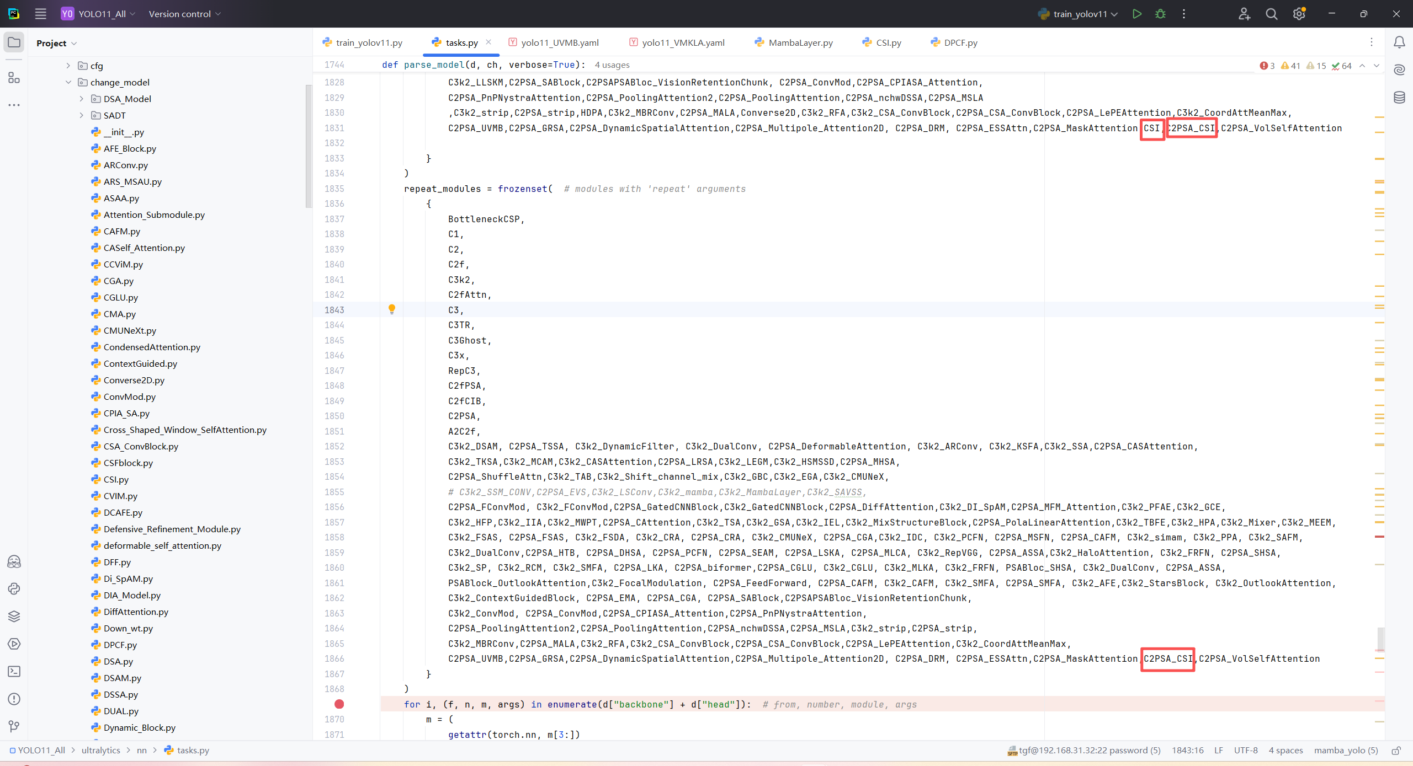1413x766 pixels.
Task: Open the Python Console tool window
Action: [14, 588]
